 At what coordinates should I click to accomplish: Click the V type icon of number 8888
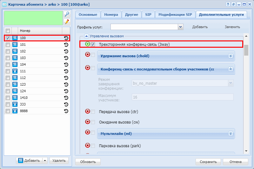(15, 111)
